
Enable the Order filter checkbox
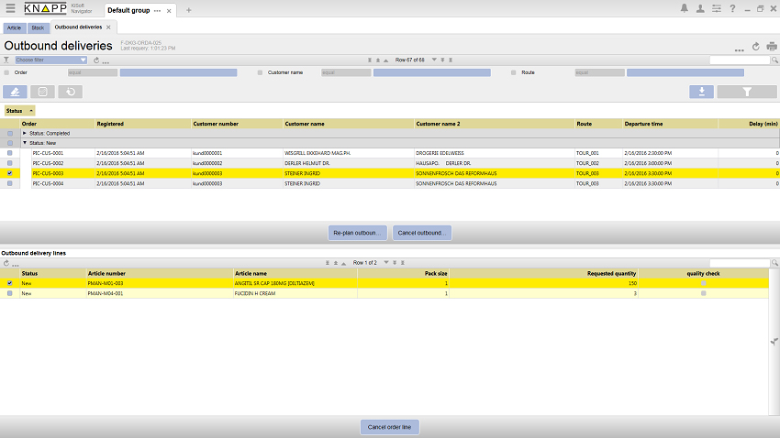click(x=6, y=72)
